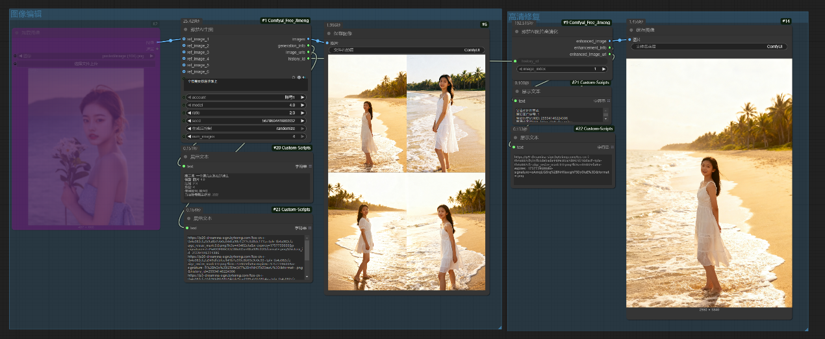This screenshot has width=825, height=339.
Task: Click the #1 Comfyui_Free_Jimeng badge
Action: 285,21
